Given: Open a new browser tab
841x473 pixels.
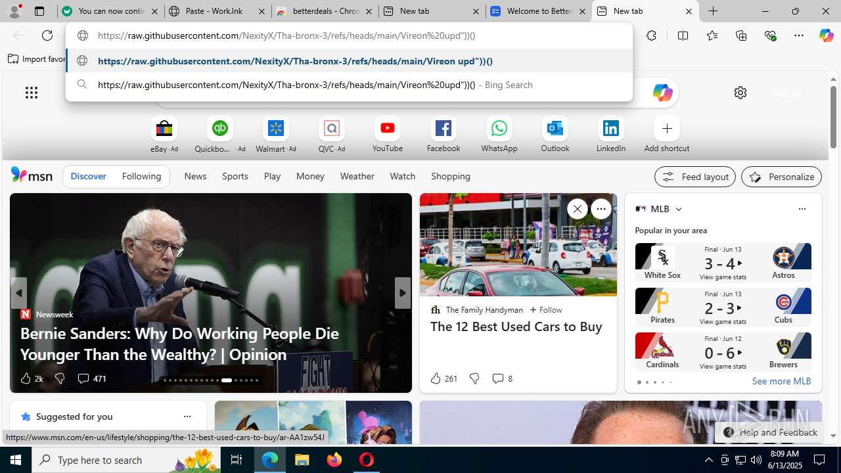Looking at the screenshot, I should click(x=713, y=11).
